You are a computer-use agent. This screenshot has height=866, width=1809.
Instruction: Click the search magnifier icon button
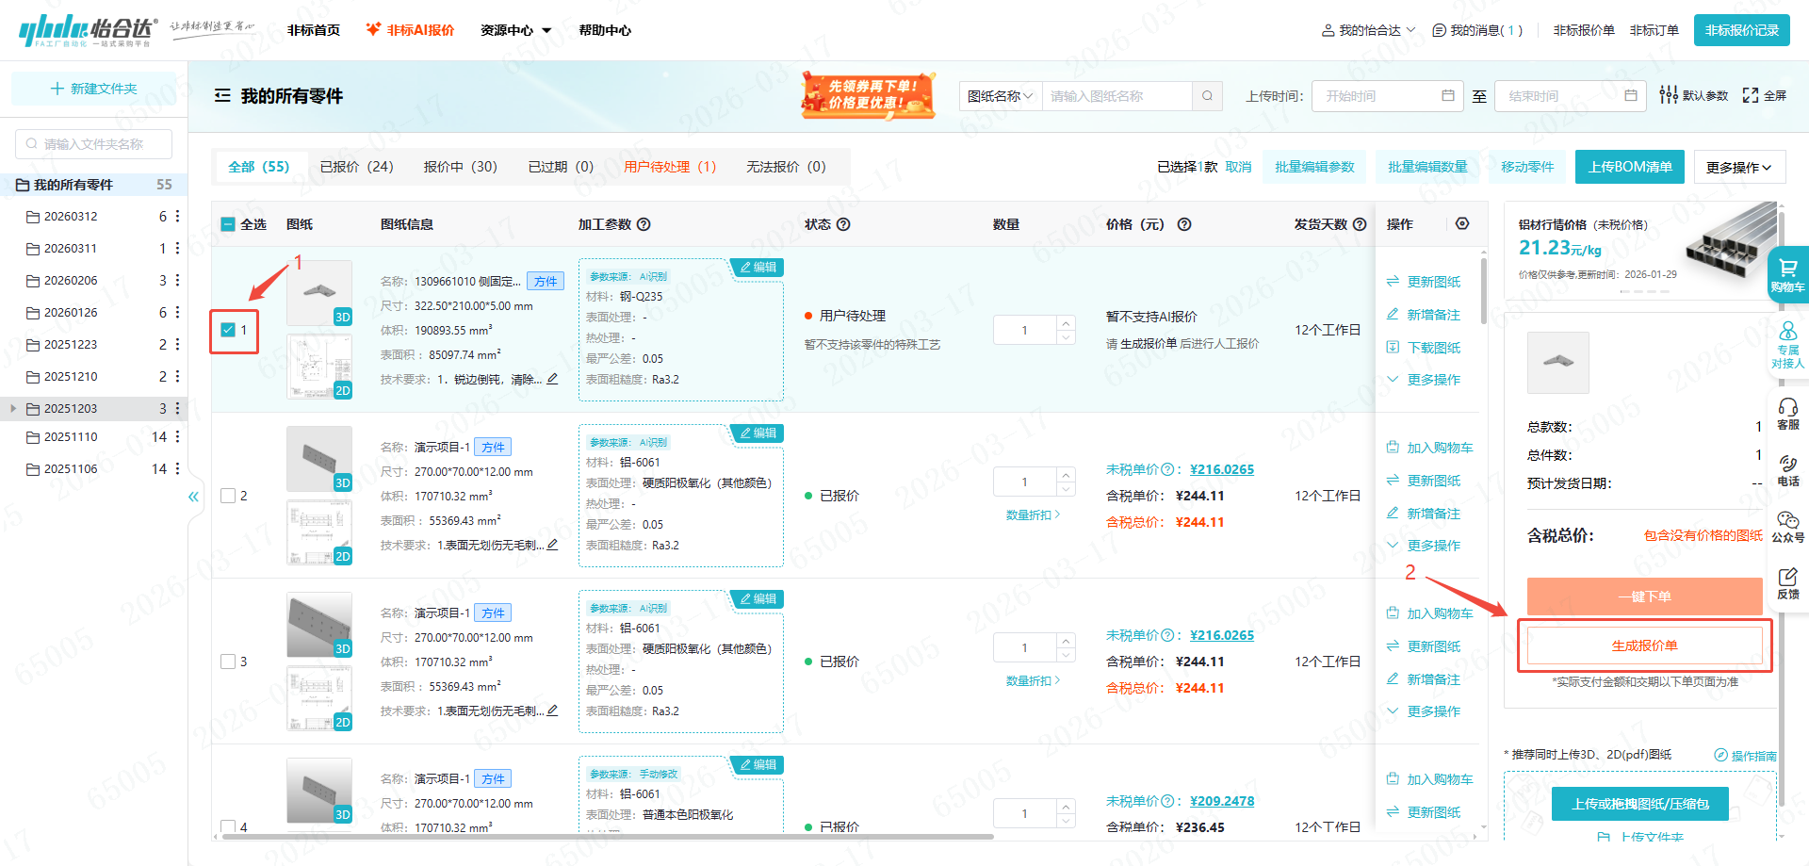(1207, 95)
